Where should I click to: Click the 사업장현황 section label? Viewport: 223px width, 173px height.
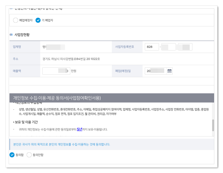tap(22, 34)
